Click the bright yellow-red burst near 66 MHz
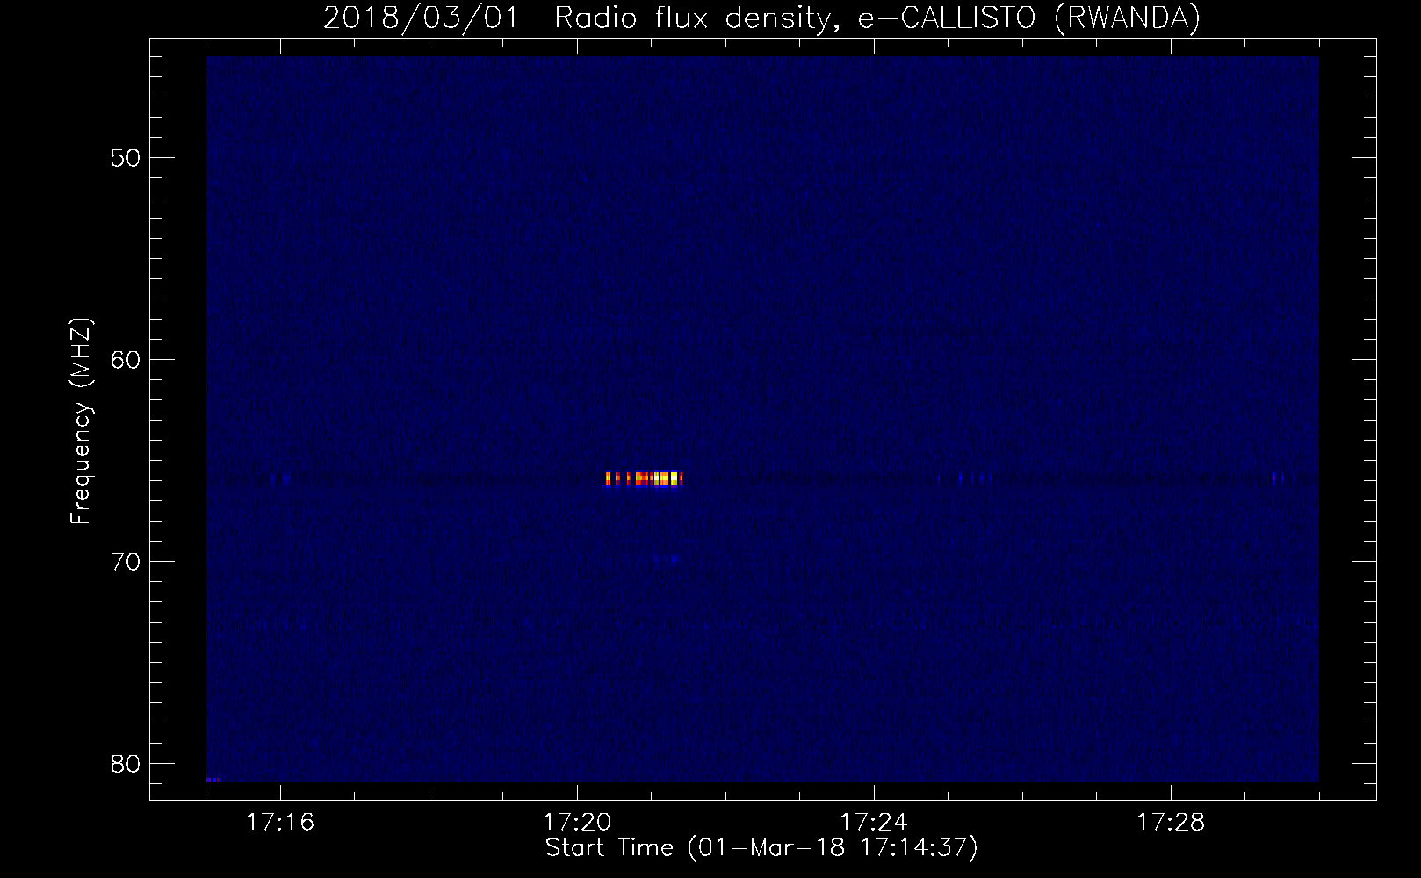1421x878 pixels. [643, 479]
